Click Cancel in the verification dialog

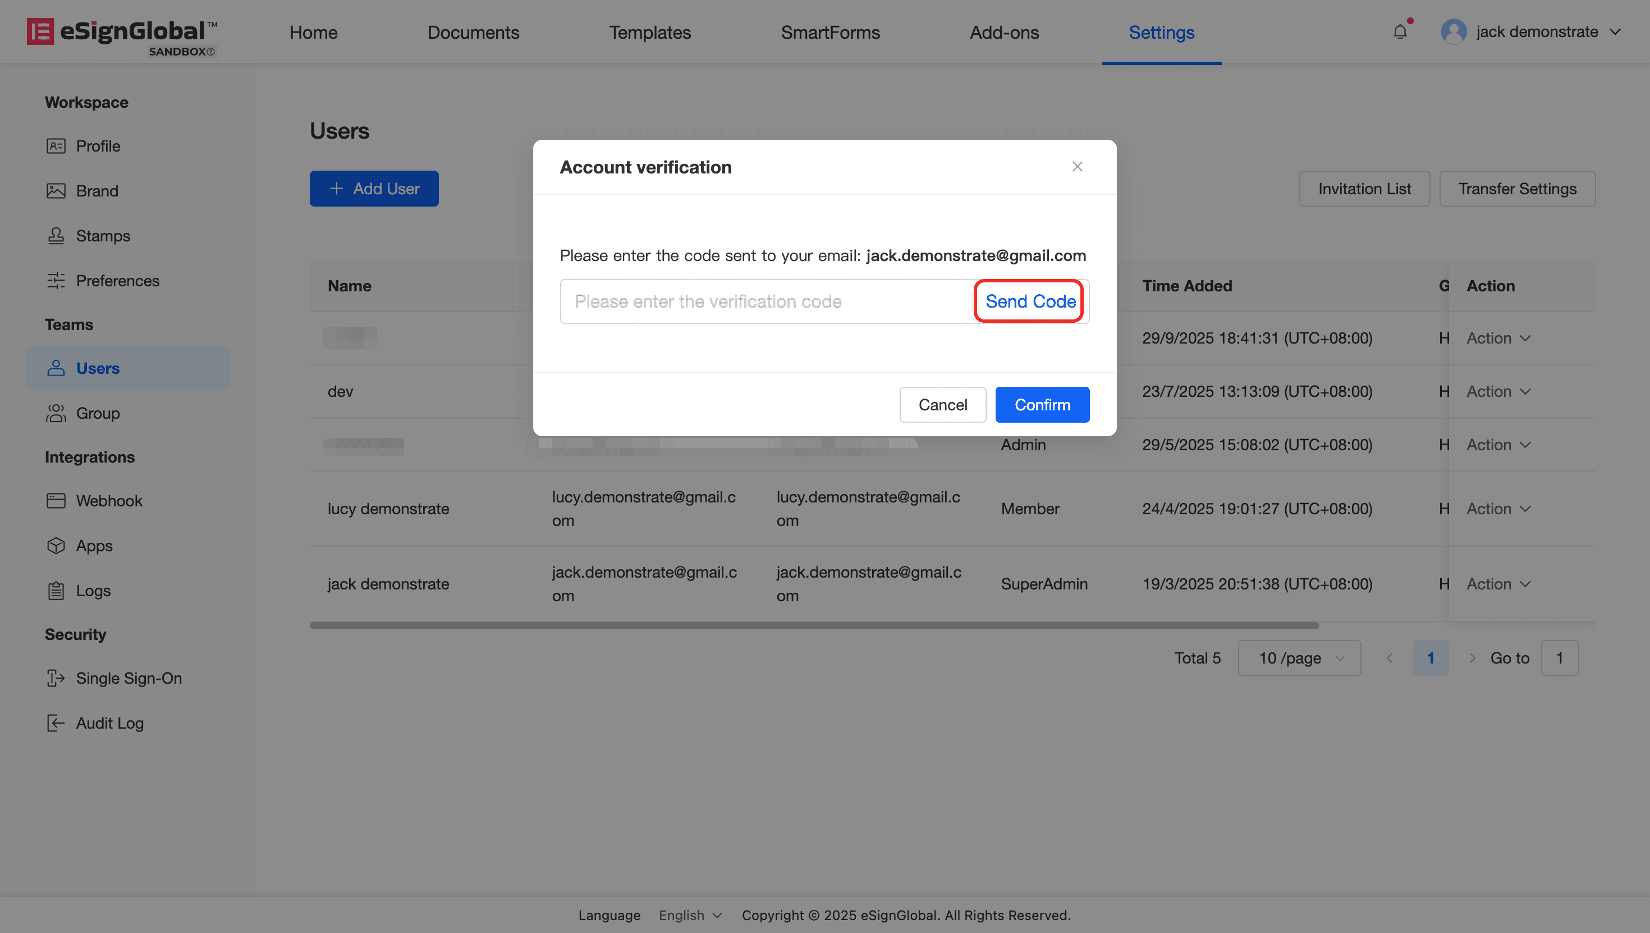tap(942, 405)
